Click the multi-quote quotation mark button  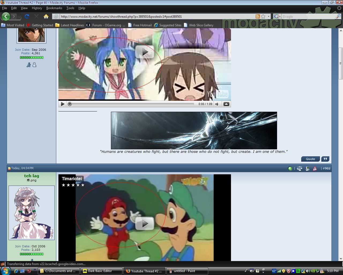325,159
